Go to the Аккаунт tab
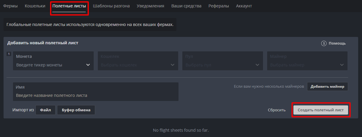Screen dimensions: 362x137 coord(244,6)
